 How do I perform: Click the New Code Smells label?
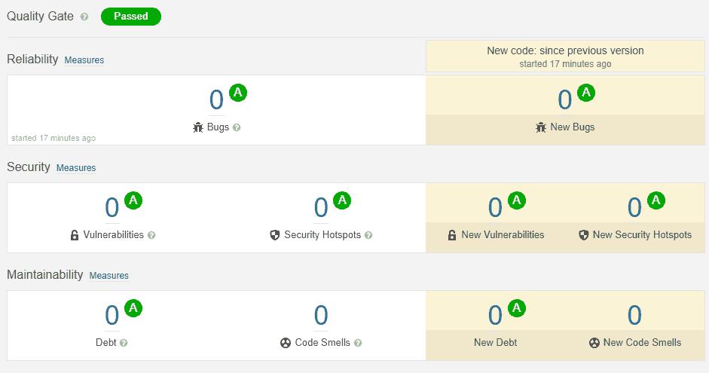642,343
